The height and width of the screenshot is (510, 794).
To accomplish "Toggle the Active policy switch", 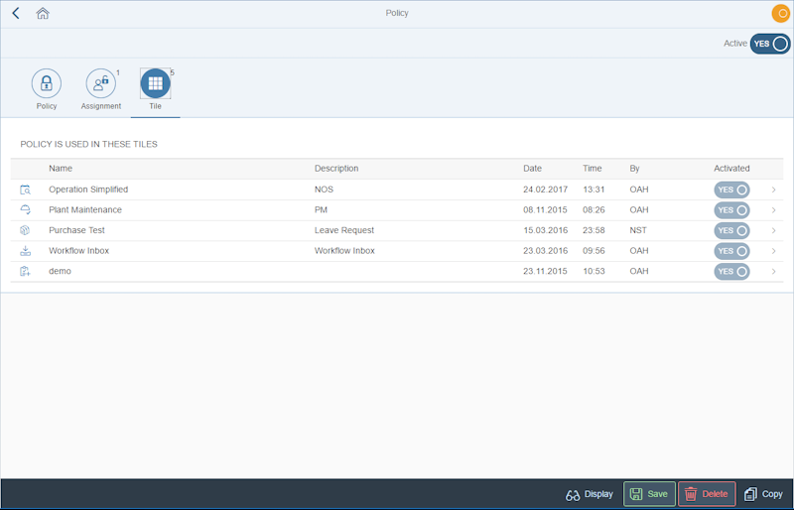I will point(770,44).
